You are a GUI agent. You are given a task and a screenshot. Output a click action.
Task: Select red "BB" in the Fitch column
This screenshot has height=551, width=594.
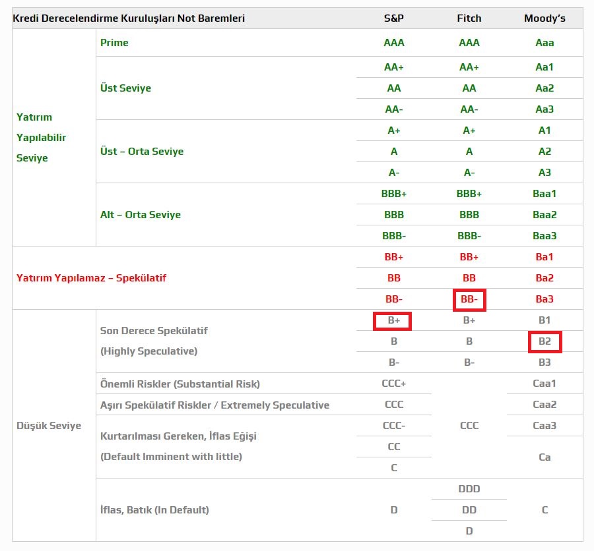tap(469, 278)
